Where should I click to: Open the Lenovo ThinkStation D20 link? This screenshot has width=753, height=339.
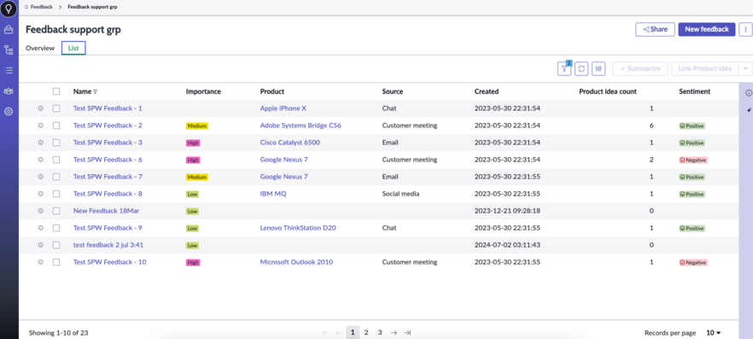pos(298,228)
